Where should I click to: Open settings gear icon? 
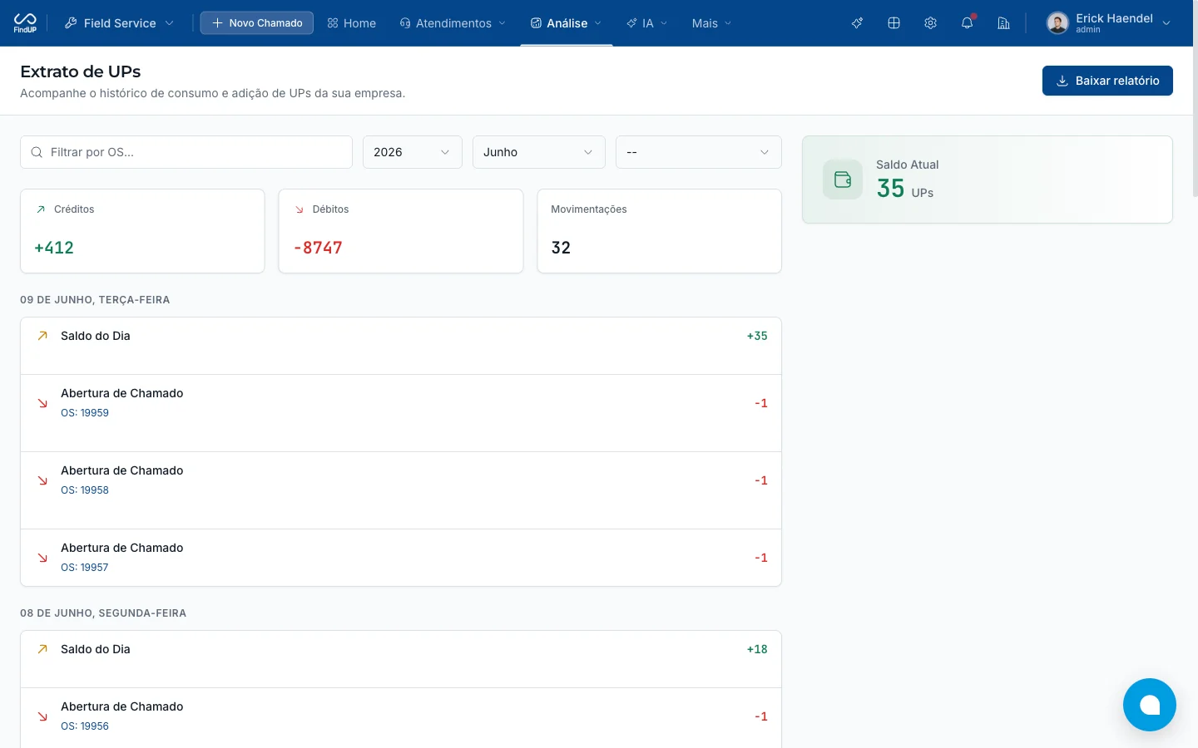click(x=930, y=23)
